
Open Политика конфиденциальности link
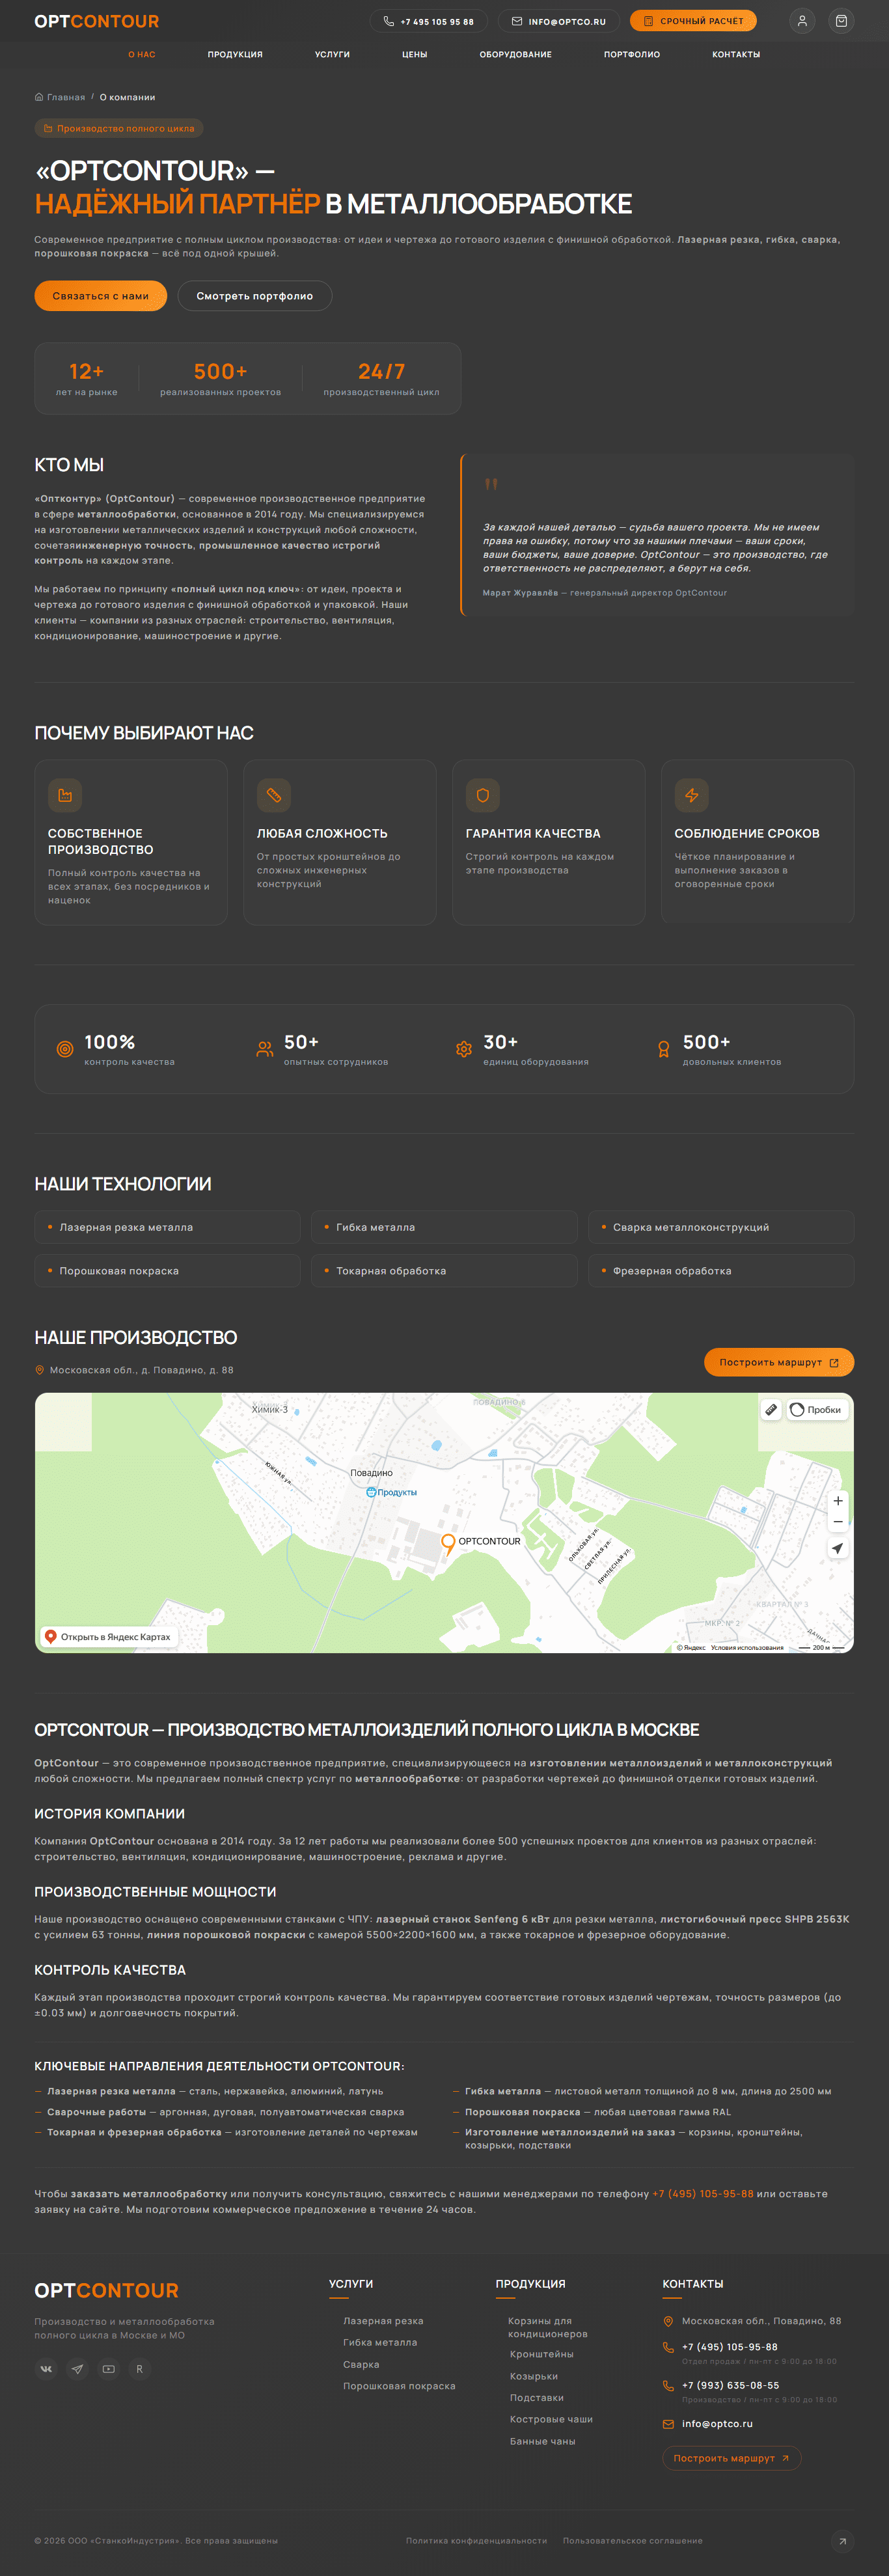tap(476, 2540)
